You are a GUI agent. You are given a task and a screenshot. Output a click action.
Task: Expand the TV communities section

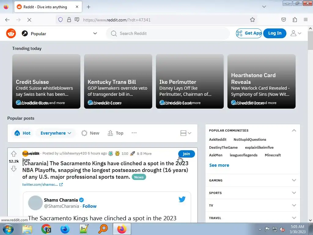pos(252,205)
